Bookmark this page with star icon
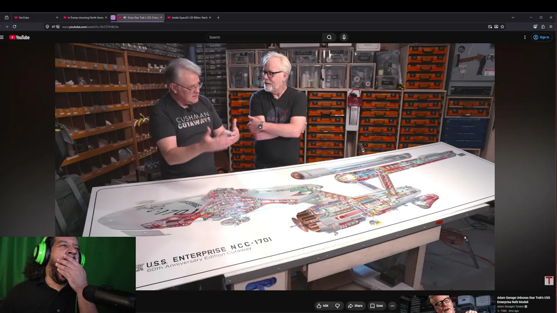Image resolution: width=557 pixels, height=313 pixels. 502,27
